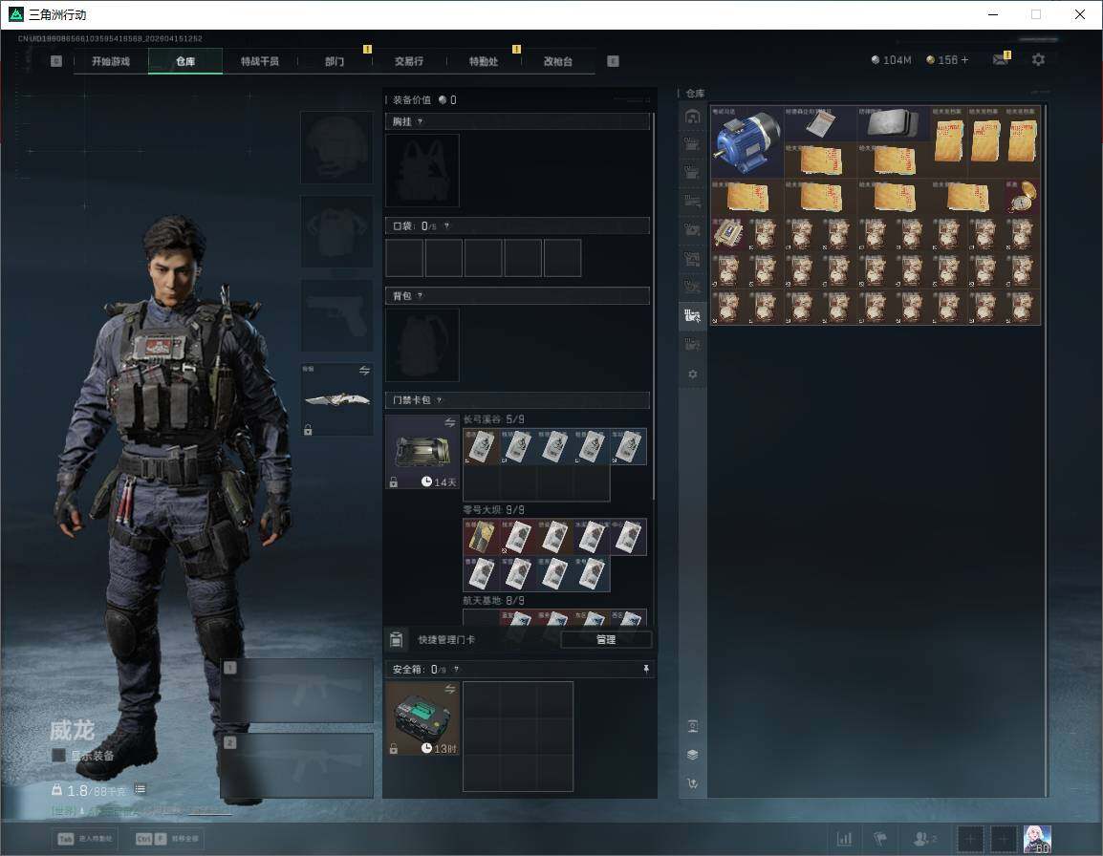Screen dimensions: 1103x856
Task: Open the settings gear in top bar
Action: tap(1038, 60)
